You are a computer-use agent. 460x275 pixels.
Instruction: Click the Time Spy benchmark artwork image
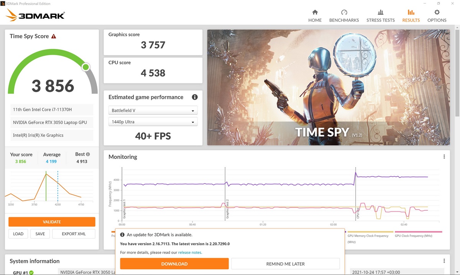click(x=328, y=76)
